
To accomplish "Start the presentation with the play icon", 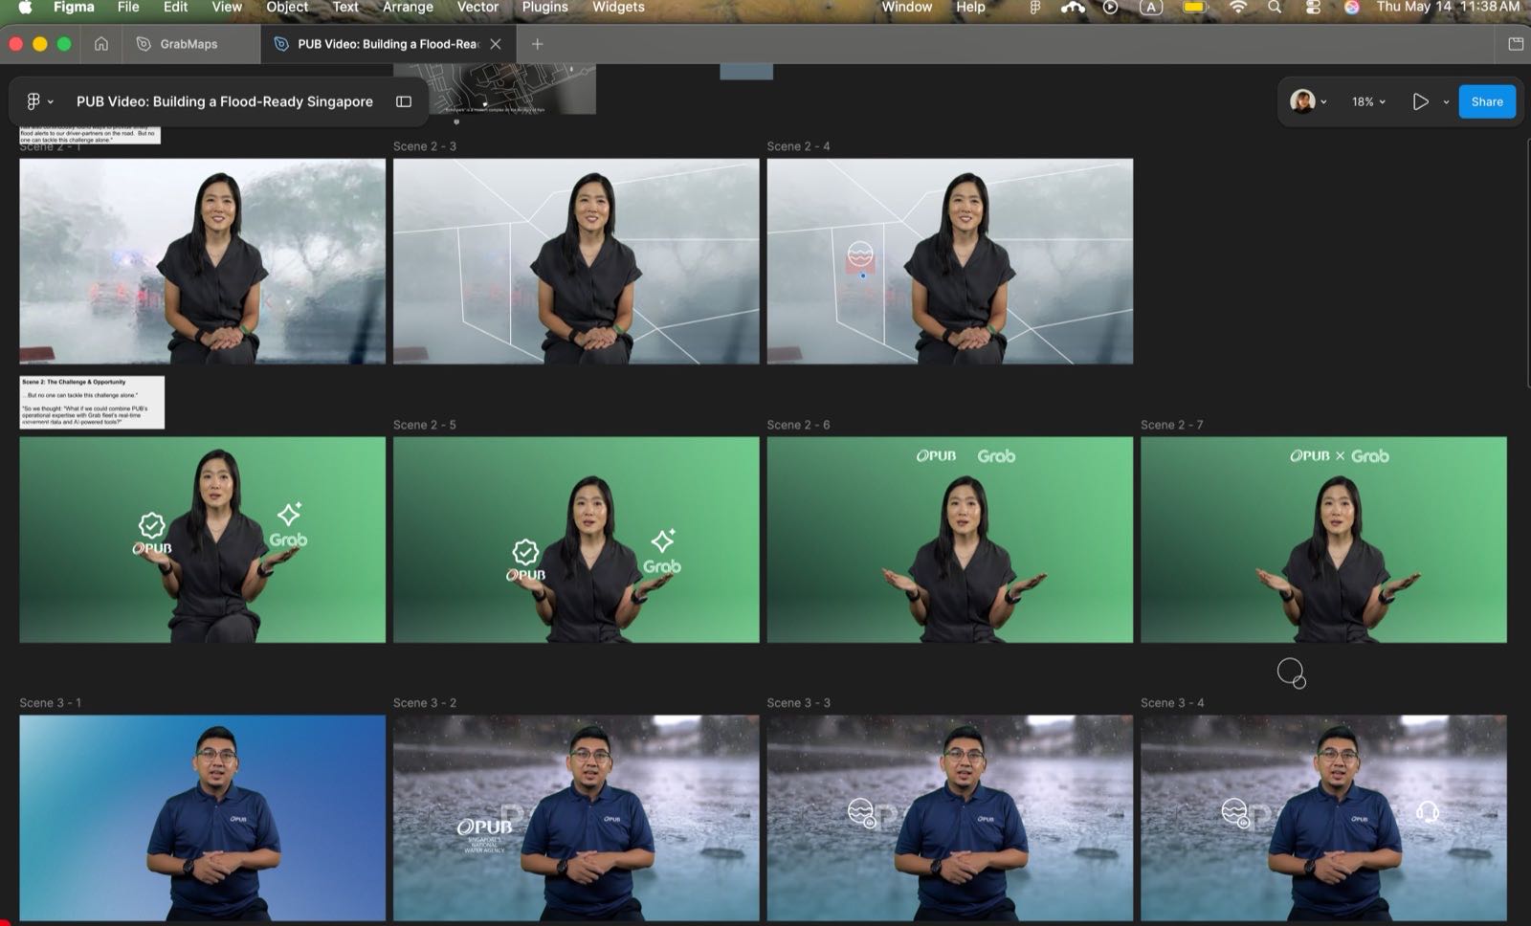I will point(1421,101).
